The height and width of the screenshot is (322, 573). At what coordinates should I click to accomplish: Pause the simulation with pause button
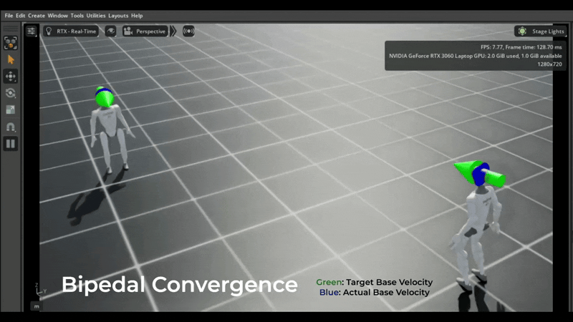[11, 143]
